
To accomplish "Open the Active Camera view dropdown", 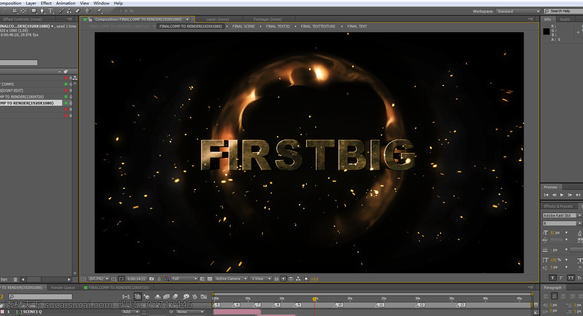I will [231, 279].
